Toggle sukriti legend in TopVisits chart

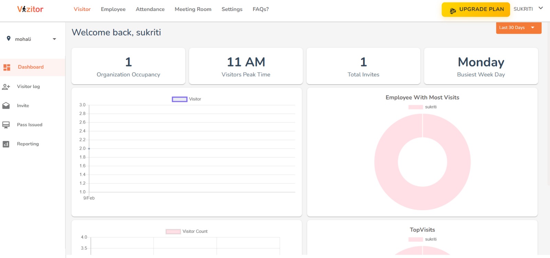click(422, 239)
